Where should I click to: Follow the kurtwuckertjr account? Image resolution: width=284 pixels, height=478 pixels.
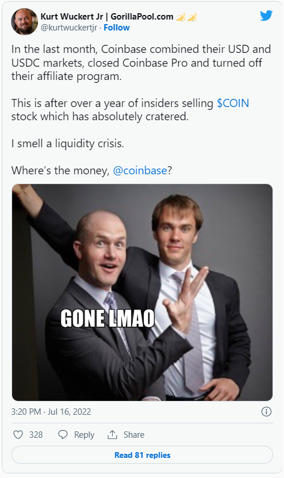click(x=116, y=28)
